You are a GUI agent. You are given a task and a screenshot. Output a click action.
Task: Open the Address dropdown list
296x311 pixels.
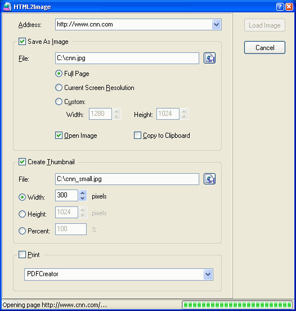(217, 25)
